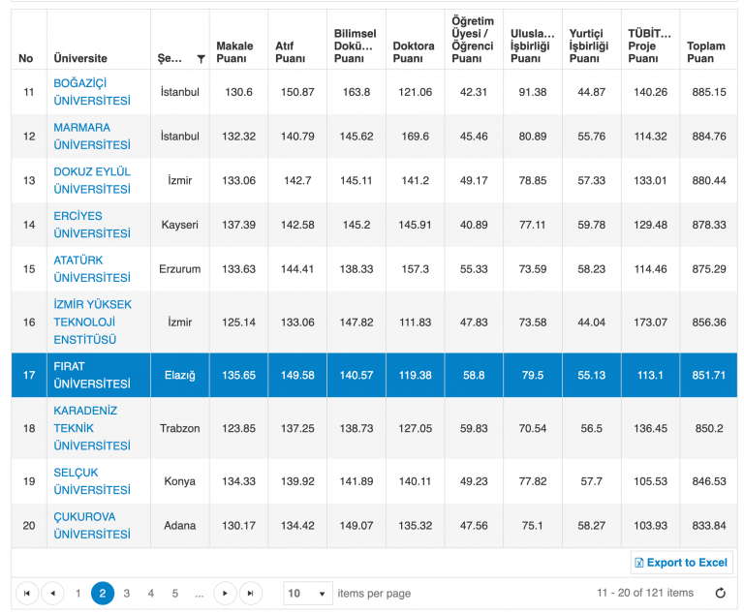Open items per page dropdown
744x614 pixels.
[x=308, y=593]
